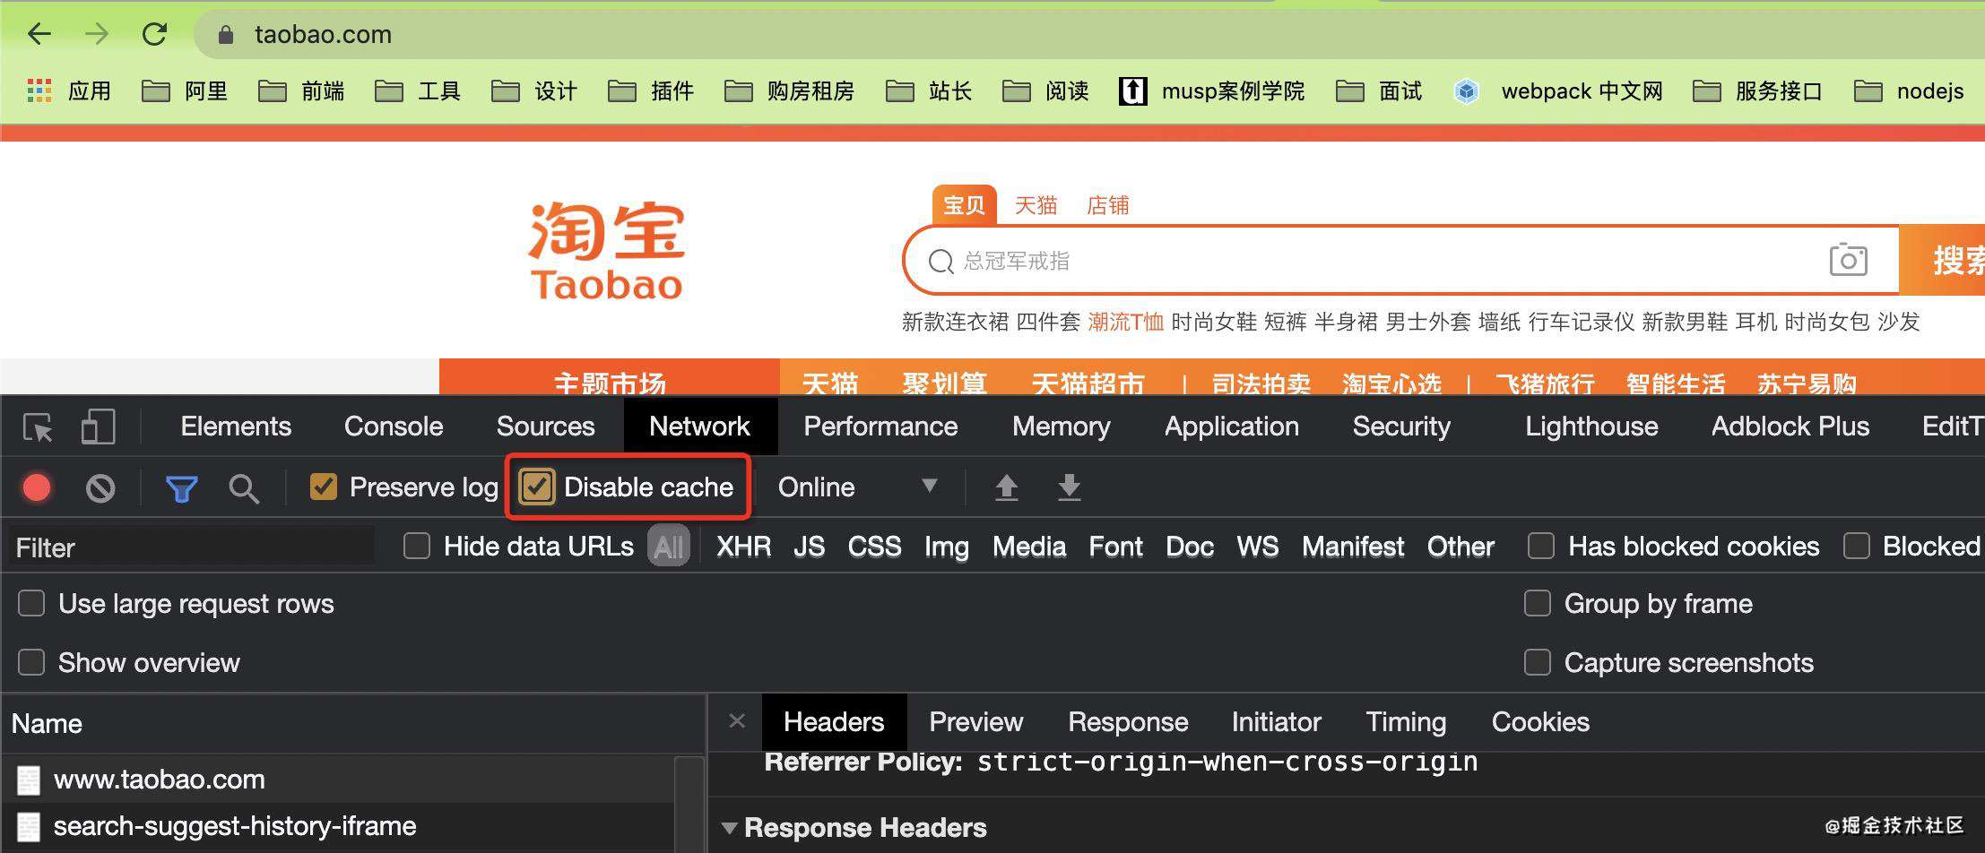Viewport: 1985px width, 853px height.
Task: Export HAR file with download arrow
Action: 1069,487
